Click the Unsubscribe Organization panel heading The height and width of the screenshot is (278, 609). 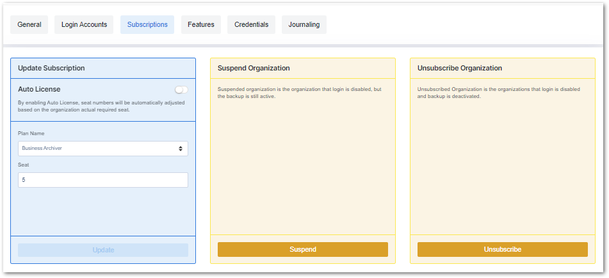pos(459,68)
